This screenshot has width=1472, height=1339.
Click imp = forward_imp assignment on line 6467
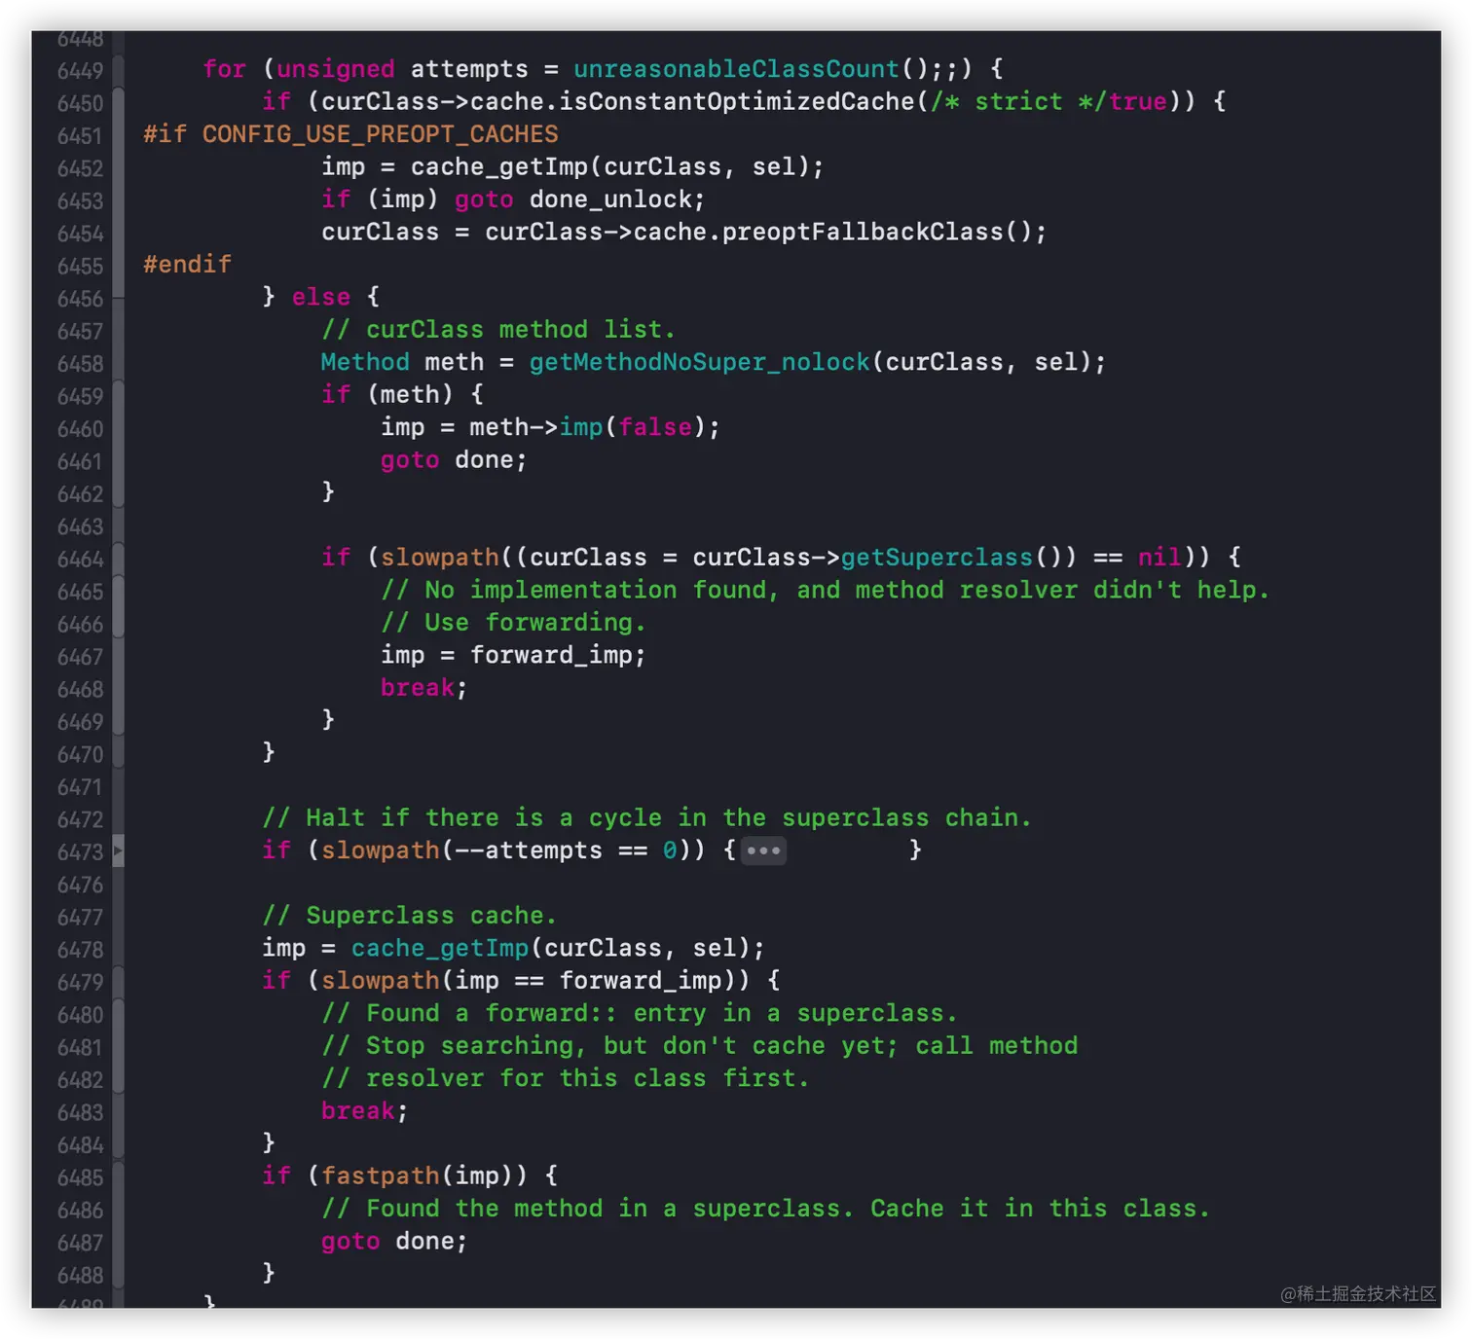pos(513,656)
